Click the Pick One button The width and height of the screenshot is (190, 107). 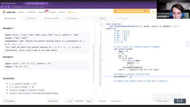[x=53, y=101]
